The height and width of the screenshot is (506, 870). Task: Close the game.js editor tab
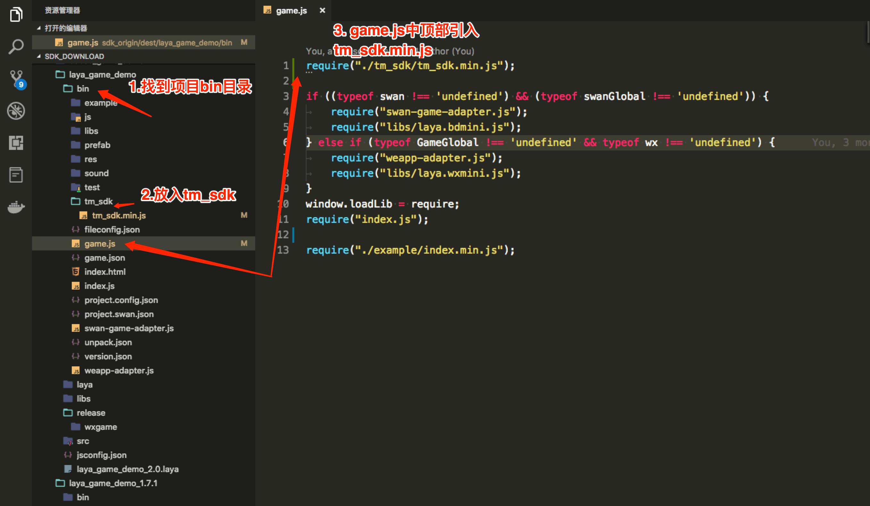click(322, 10)
